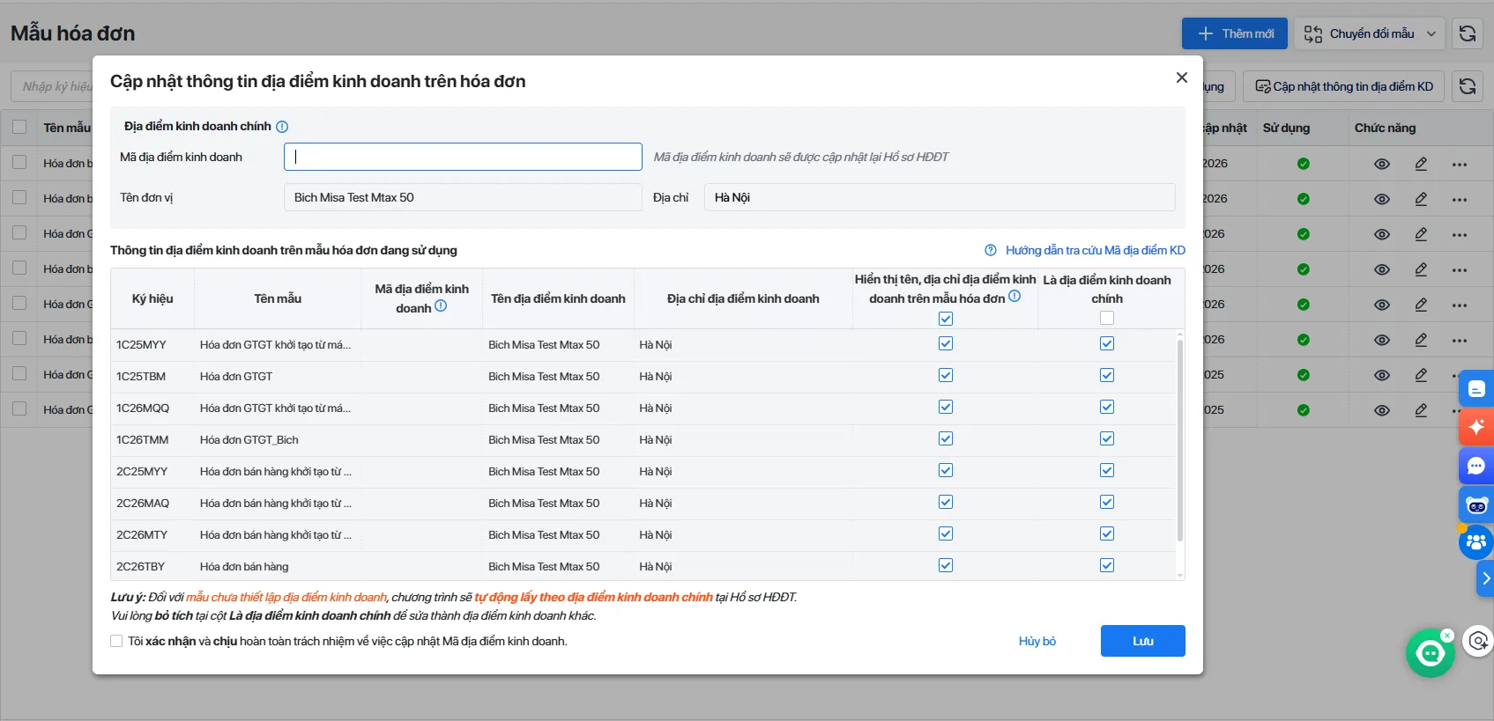The image size is (1494, 721).
Task: Click the table vertical scrollbar
Action: pyautogui.click(x=1180, y=440)
